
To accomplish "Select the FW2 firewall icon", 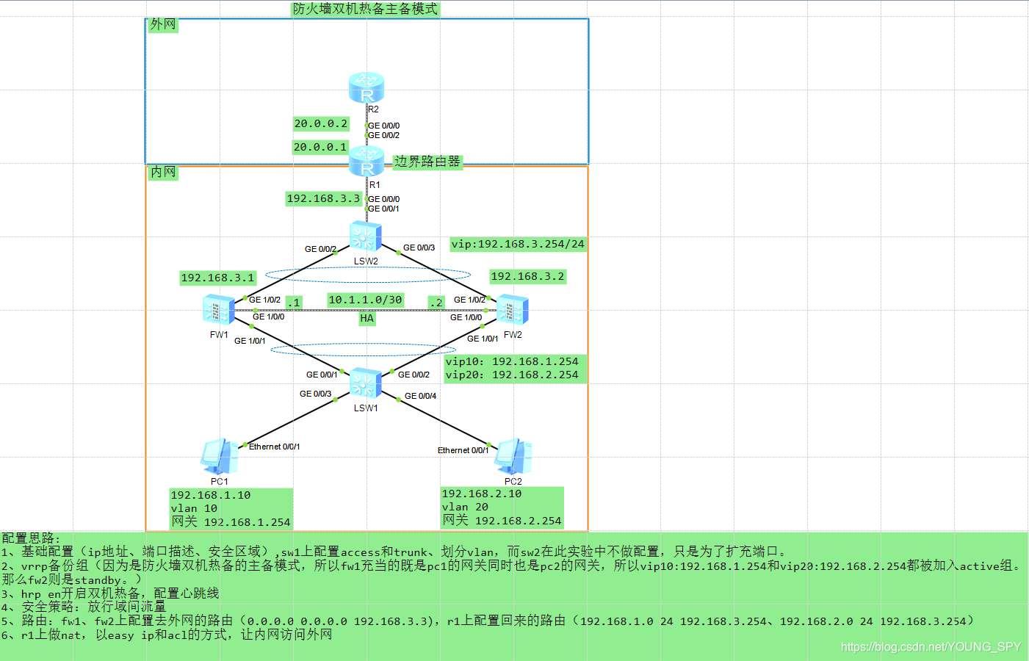I will [x=513, y=309].
